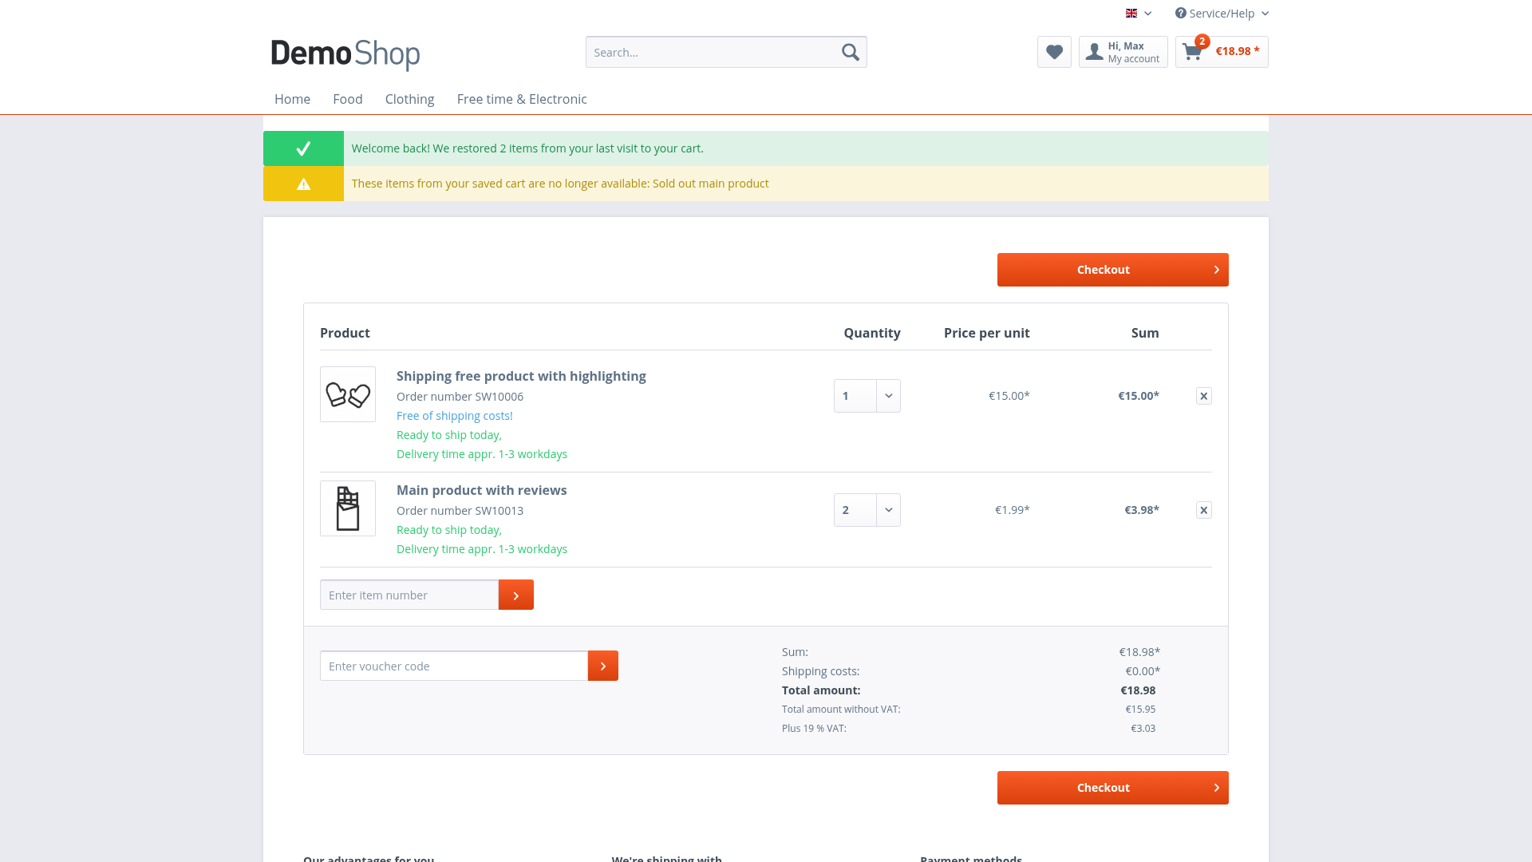The height and width of the screenshot is (862, 1532).
Task: Expand the Service/Help menu
Action: coord(1222,14)
